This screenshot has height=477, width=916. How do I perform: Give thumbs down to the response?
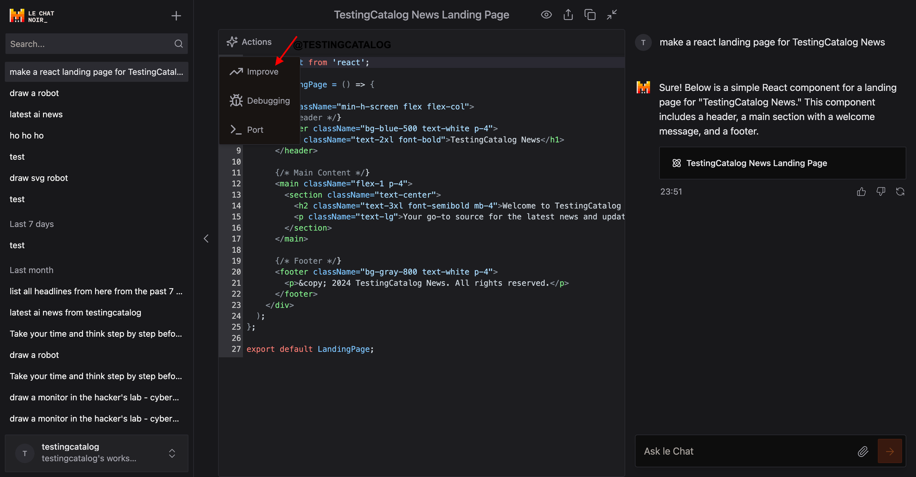pyautogui.click(x=881, y=192)
